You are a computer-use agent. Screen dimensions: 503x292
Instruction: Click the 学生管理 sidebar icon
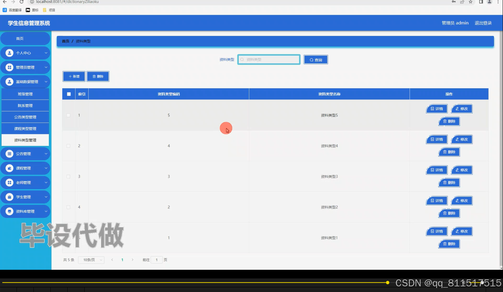click(9, 197)
